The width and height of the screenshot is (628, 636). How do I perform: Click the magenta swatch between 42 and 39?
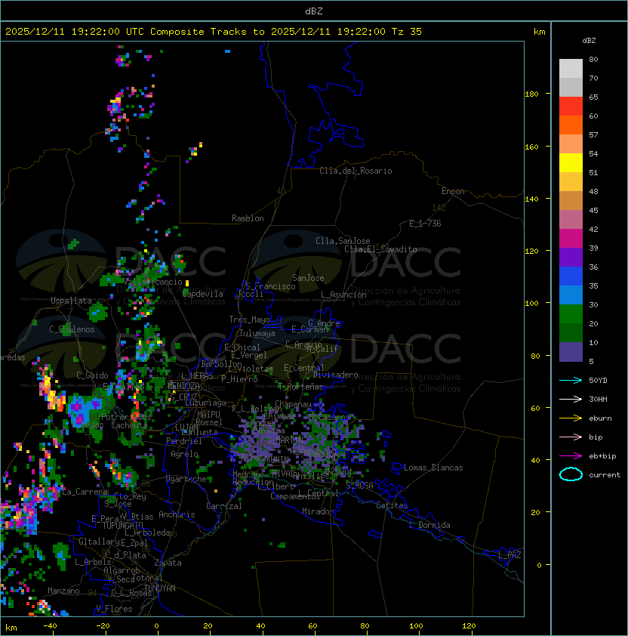pyautogui.click(x=571, y=238)
